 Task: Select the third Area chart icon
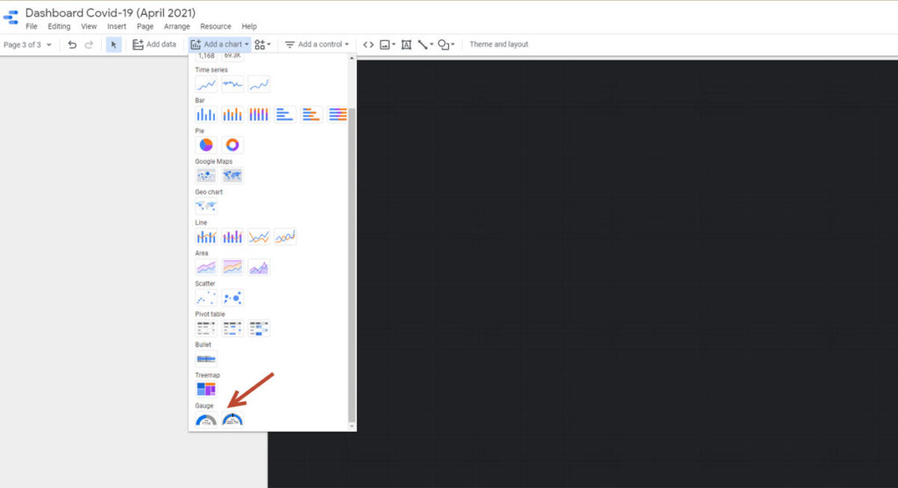click(x=259, y=267)
